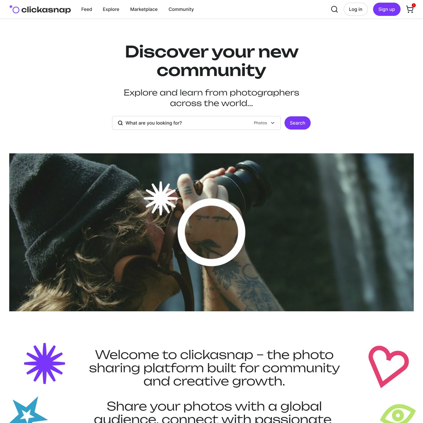Click the clickasnap logo
The width and height of the screenshot is (423, 423).
(x=40, y=9)
